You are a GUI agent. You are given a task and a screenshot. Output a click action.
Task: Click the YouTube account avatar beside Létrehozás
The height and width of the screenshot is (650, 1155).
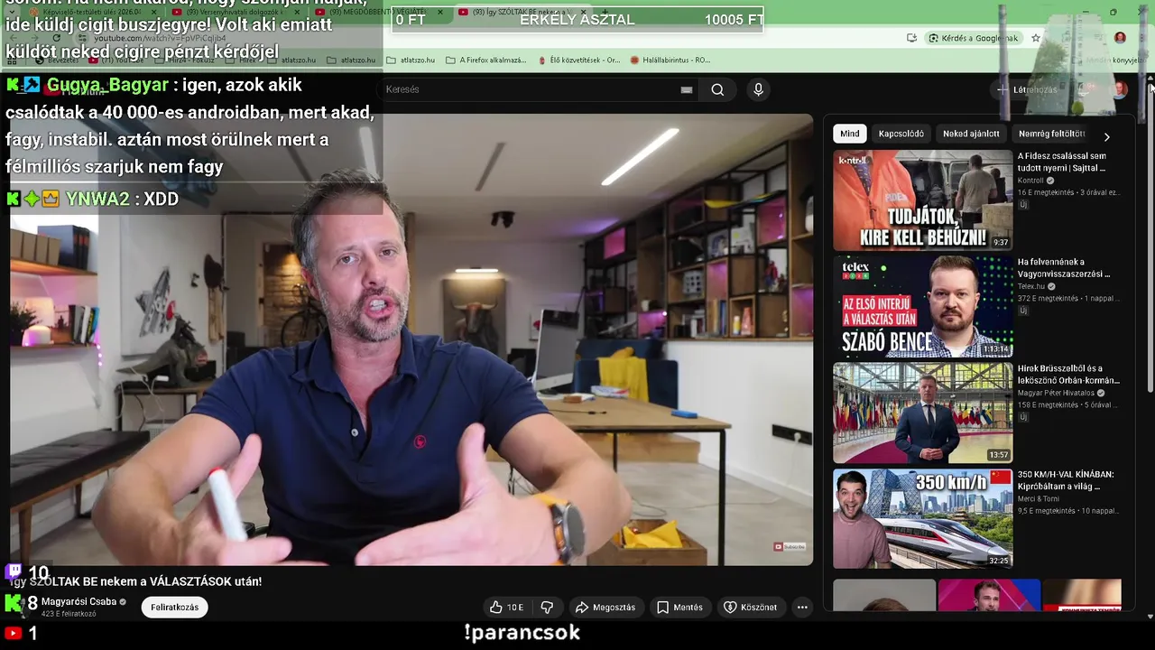[x=1120, y=89]
